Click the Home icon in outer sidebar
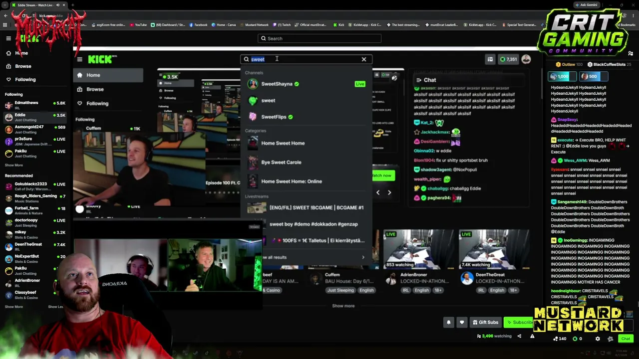 coord(8,53)
